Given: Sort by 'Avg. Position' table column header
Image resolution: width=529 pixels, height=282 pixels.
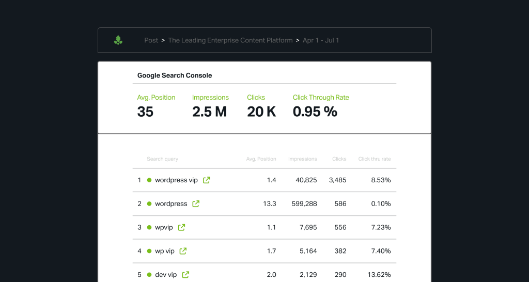Looking at the screenshot, I should click(261, 159).
